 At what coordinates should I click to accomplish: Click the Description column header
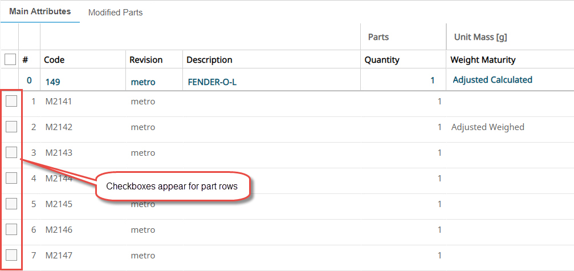point(209,60)
